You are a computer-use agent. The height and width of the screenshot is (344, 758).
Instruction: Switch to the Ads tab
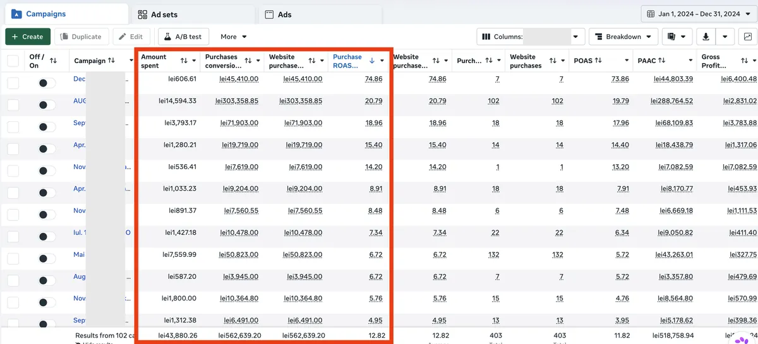pyautogui.click(x=320, y=14)
